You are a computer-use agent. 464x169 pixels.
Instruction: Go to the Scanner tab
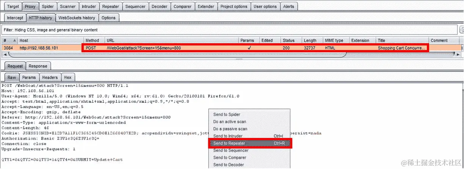[x=68, y=6]
